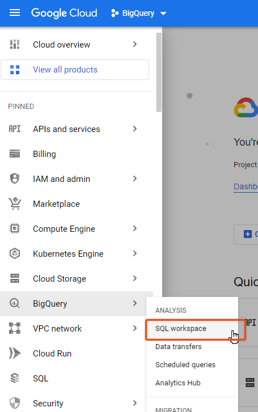Viewport: 258px width, 412px height.
Task: Expand the VPC network submenu arrow
Action: click(135, 329)
